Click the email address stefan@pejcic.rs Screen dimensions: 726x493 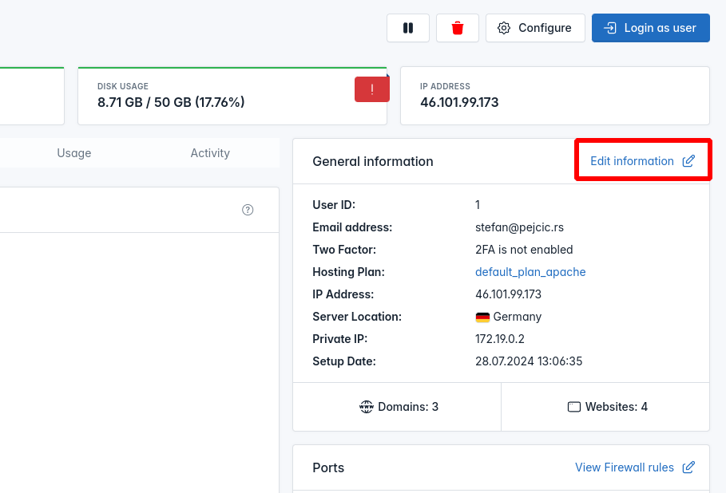click(x=519, y=227)
